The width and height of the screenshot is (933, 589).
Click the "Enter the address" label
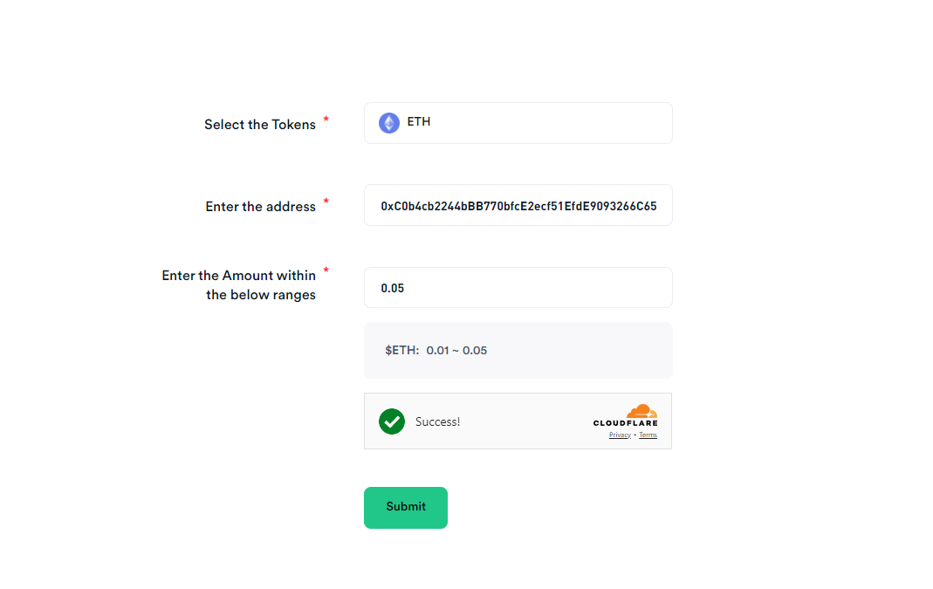pyautogui.click(x=260, y=207)
